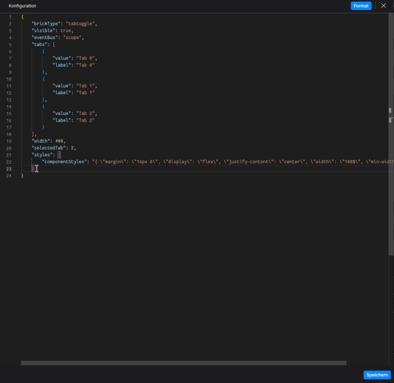Click line number 10 in the gutter
Image resolution: width=394 pixels, height=383 pixels.
click(x=9, y=79)
